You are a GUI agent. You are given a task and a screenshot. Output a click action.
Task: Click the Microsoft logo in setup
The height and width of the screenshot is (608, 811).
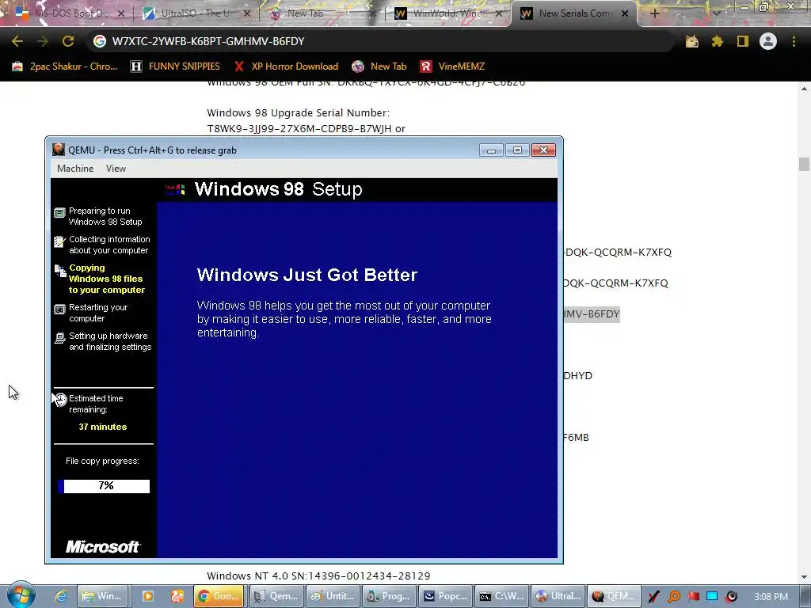point(102,547)
